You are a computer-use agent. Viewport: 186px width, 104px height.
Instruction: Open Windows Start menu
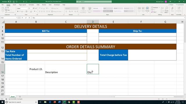click(2, 102)
